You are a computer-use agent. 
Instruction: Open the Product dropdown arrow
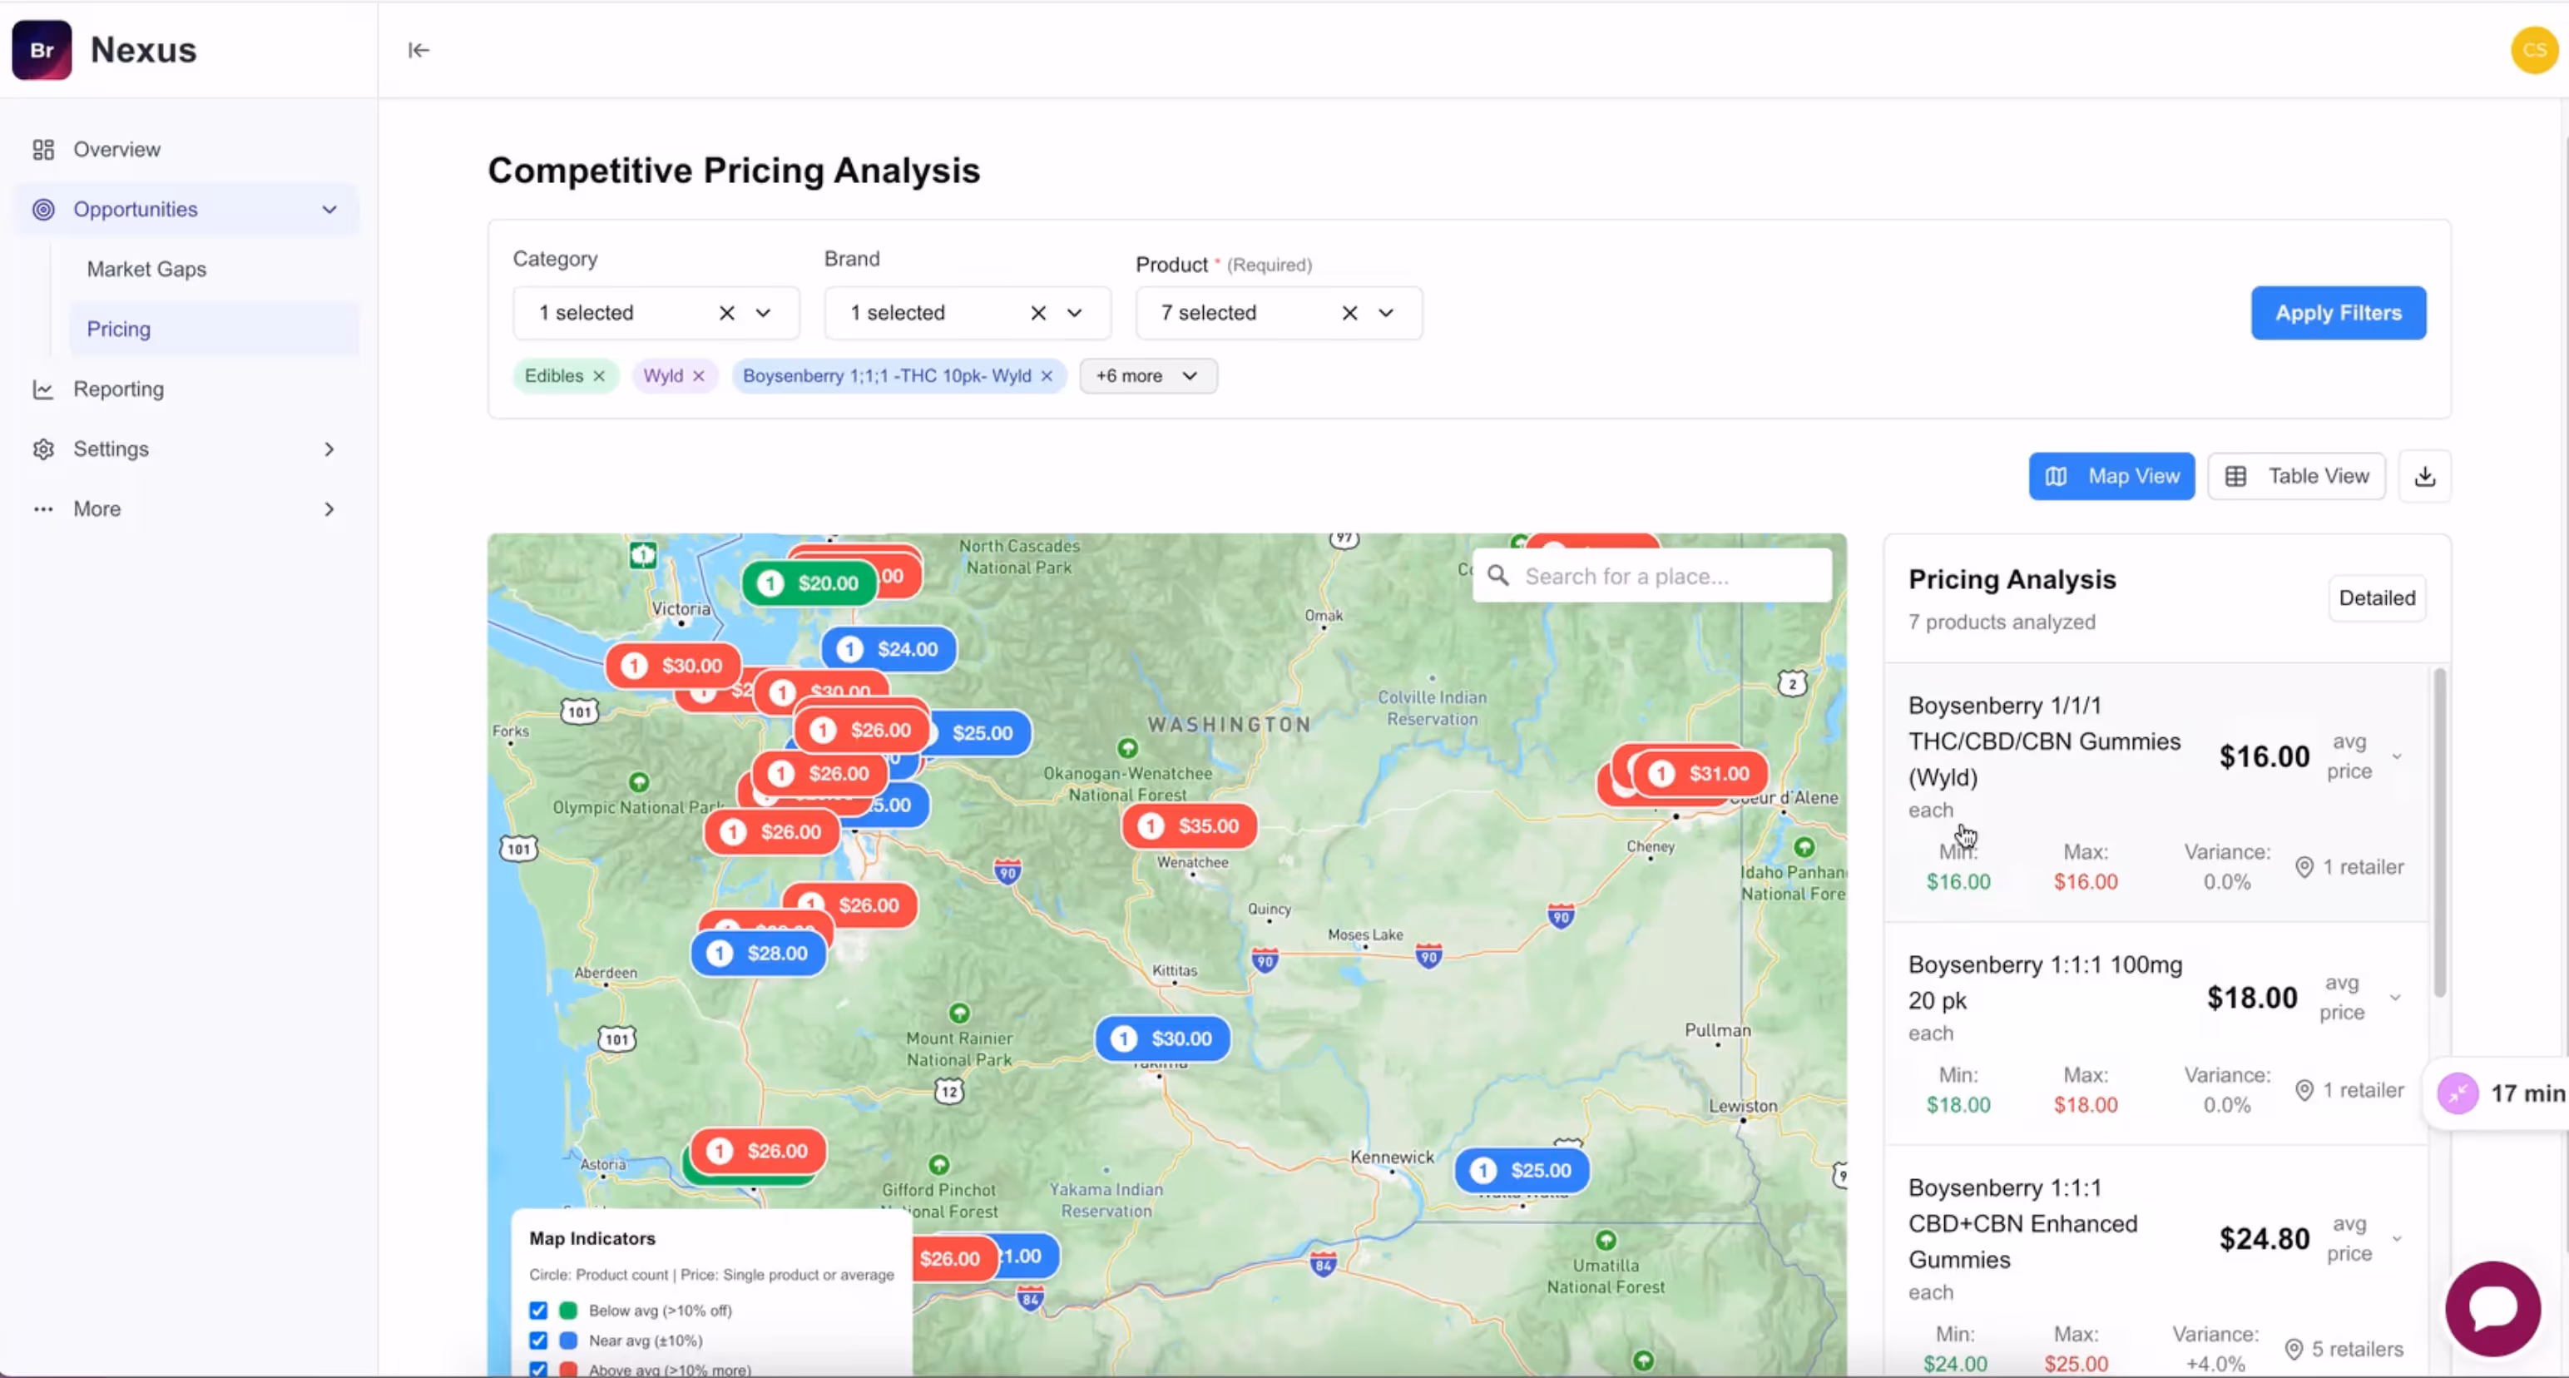pyautogui.click(x=1385, y=314)
